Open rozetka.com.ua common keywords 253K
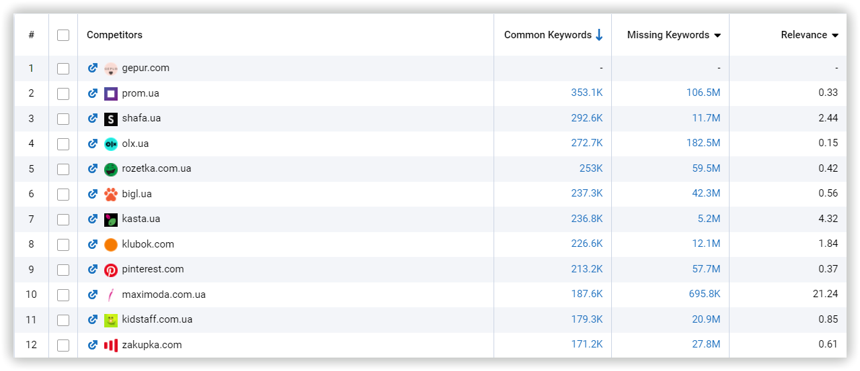This screenshot has height=371, width=860. (591, 168)
